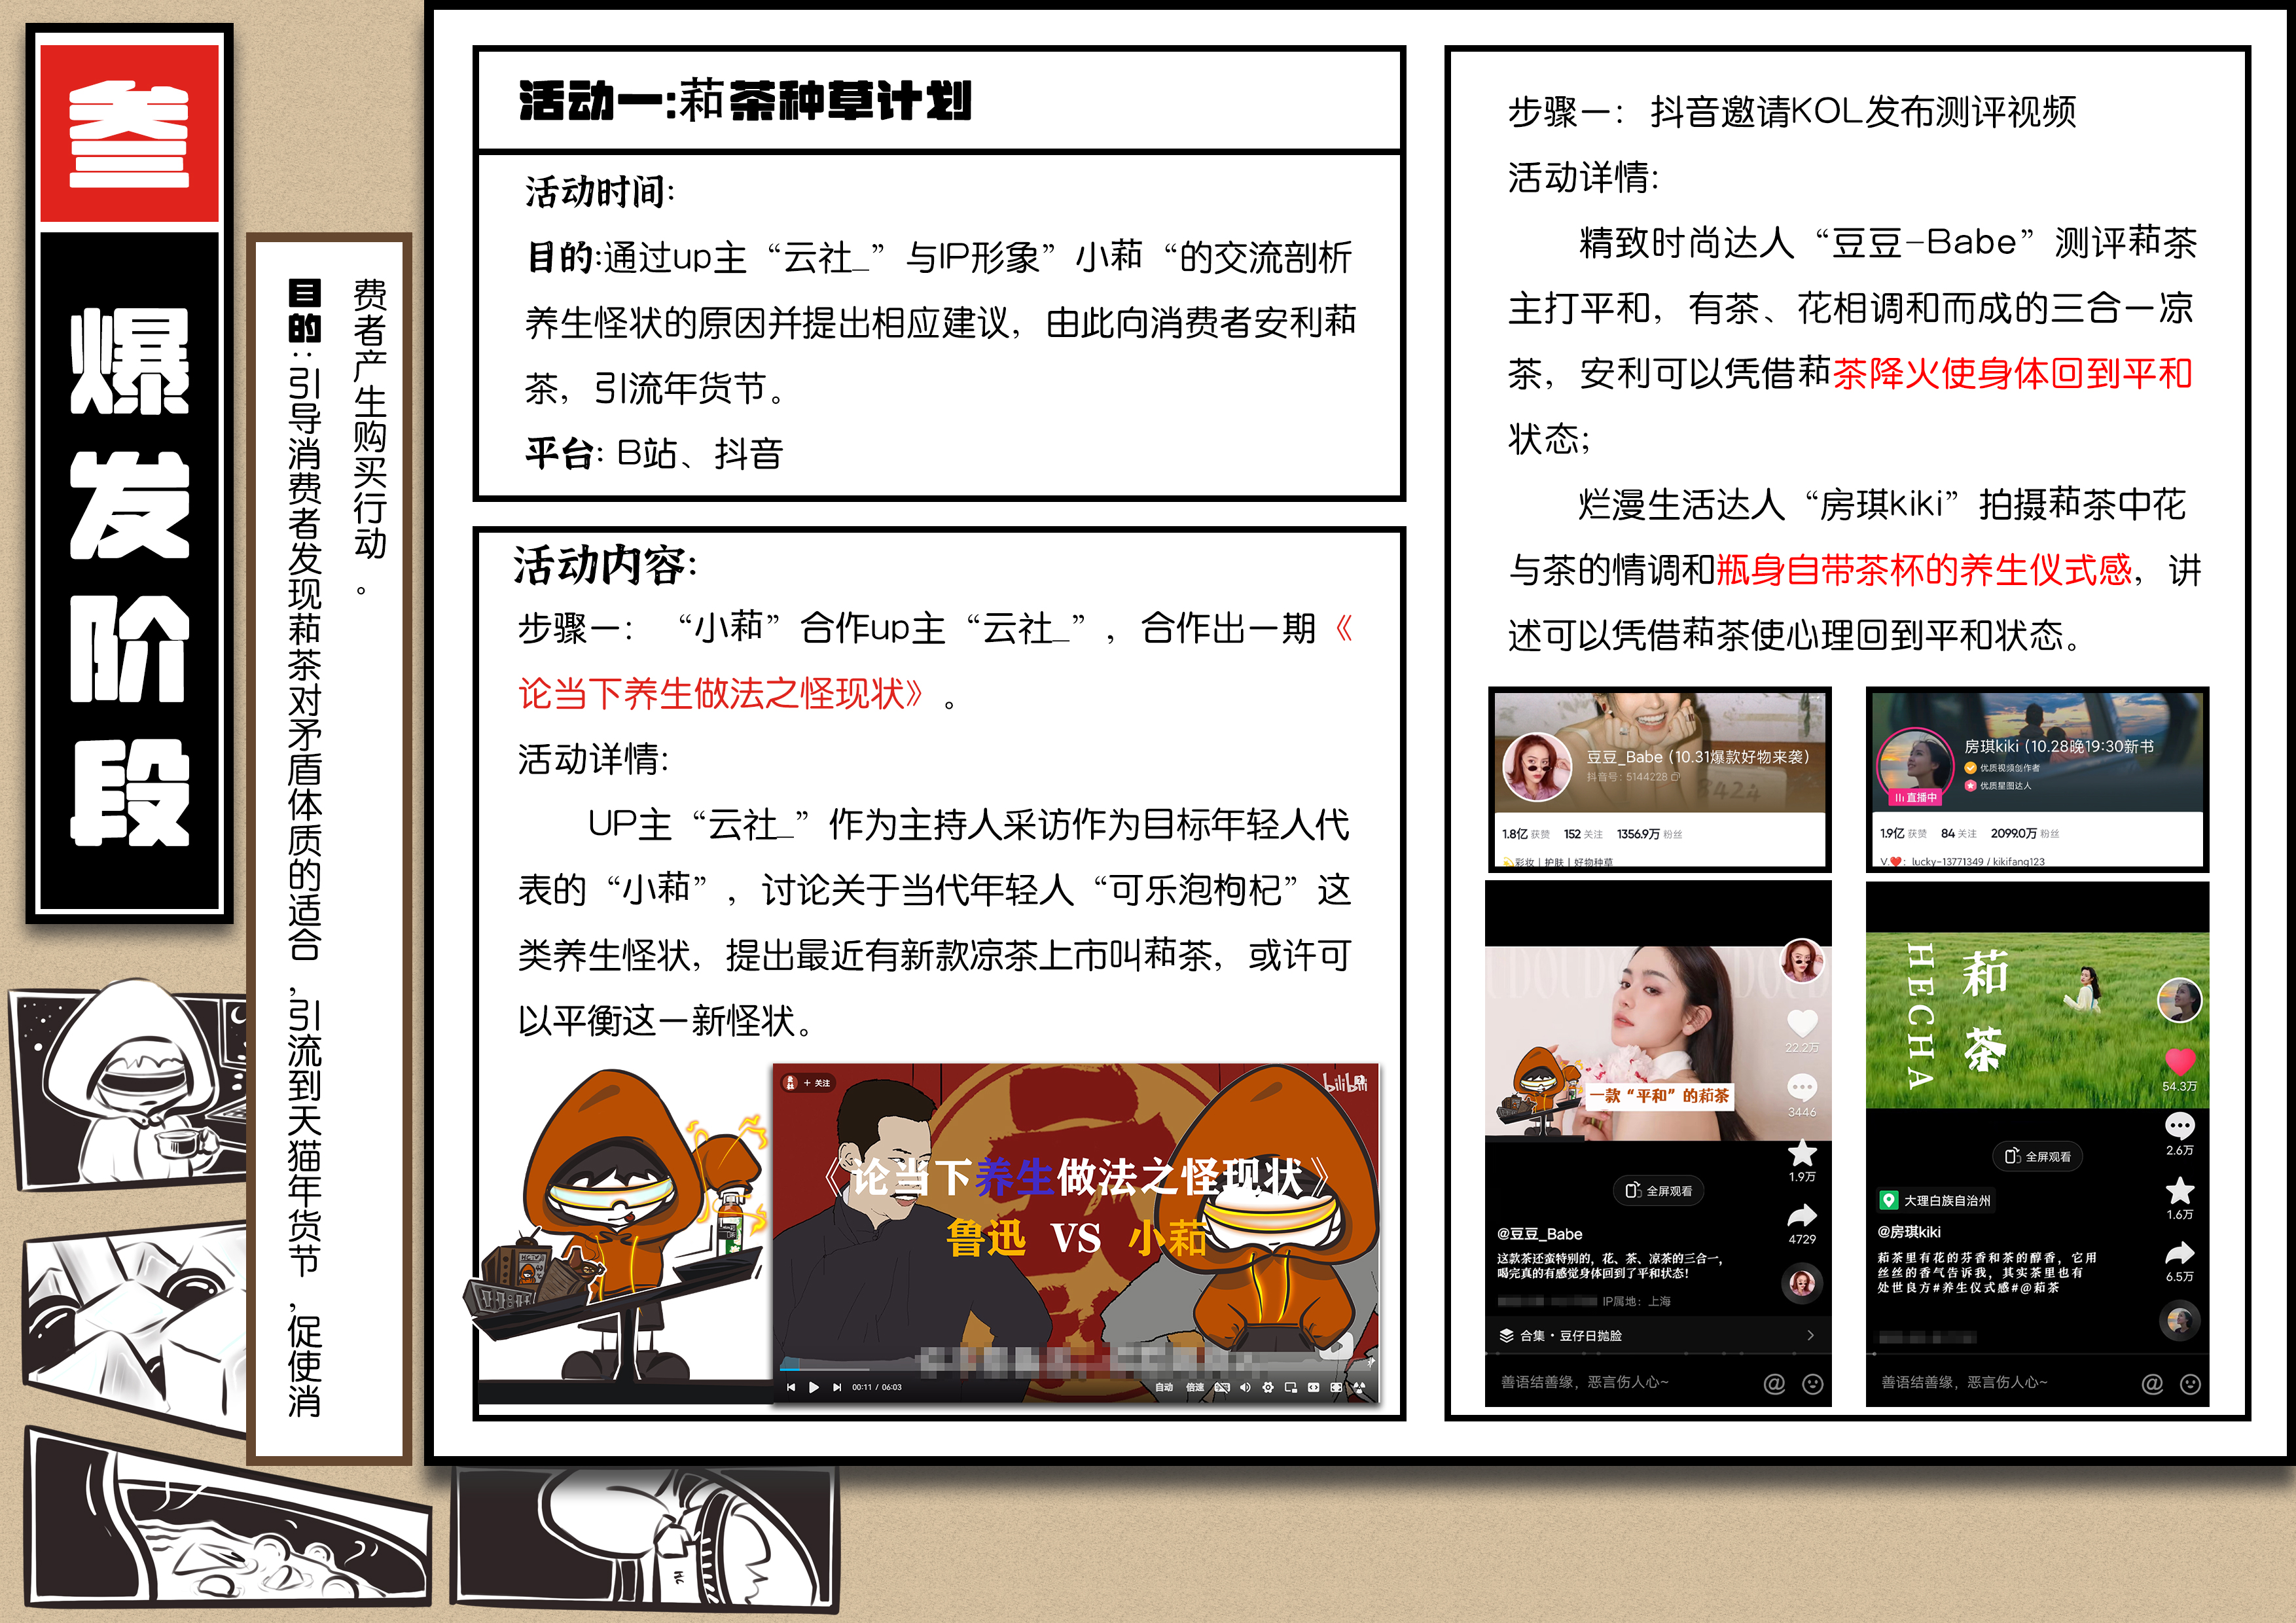Click 全屏观看 on 豆豆_Babe video

point(1659,1190)
